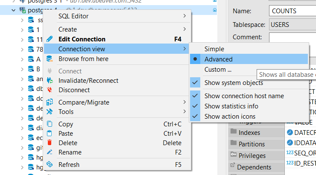316x175 pixels.
Task: Open the Create submenu
Action: (x=117, y=29)
